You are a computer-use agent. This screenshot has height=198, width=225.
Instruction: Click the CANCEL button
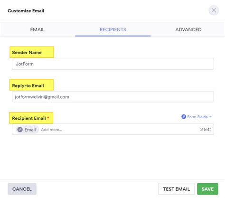click(22, 189)
